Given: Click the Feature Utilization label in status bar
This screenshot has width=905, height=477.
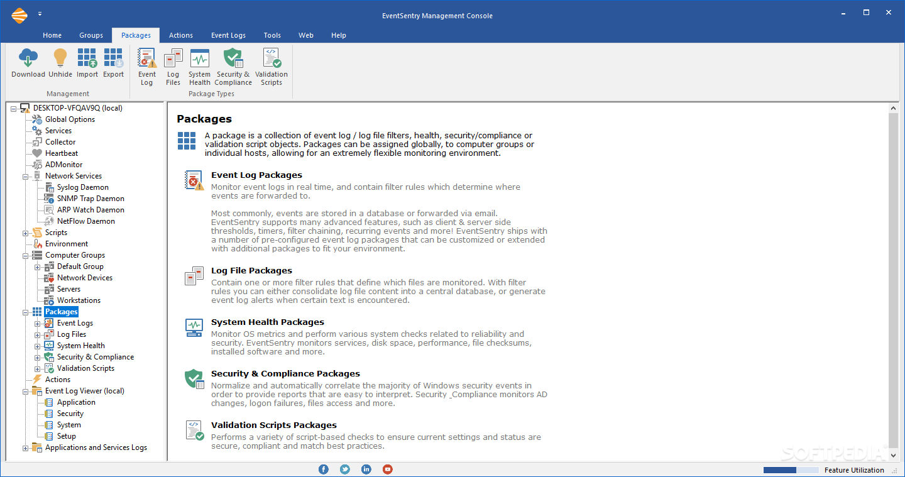Looking at the screenshot, I should coord(854,470).
